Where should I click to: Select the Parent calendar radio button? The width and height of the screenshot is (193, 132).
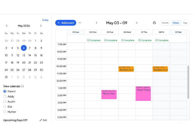point(5,91)
